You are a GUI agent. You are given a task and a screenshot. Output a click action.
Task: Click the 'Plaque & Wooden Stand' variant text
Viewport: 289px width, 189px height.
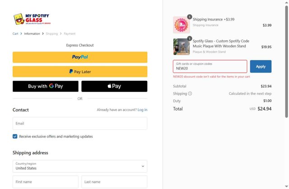(209, 52)
